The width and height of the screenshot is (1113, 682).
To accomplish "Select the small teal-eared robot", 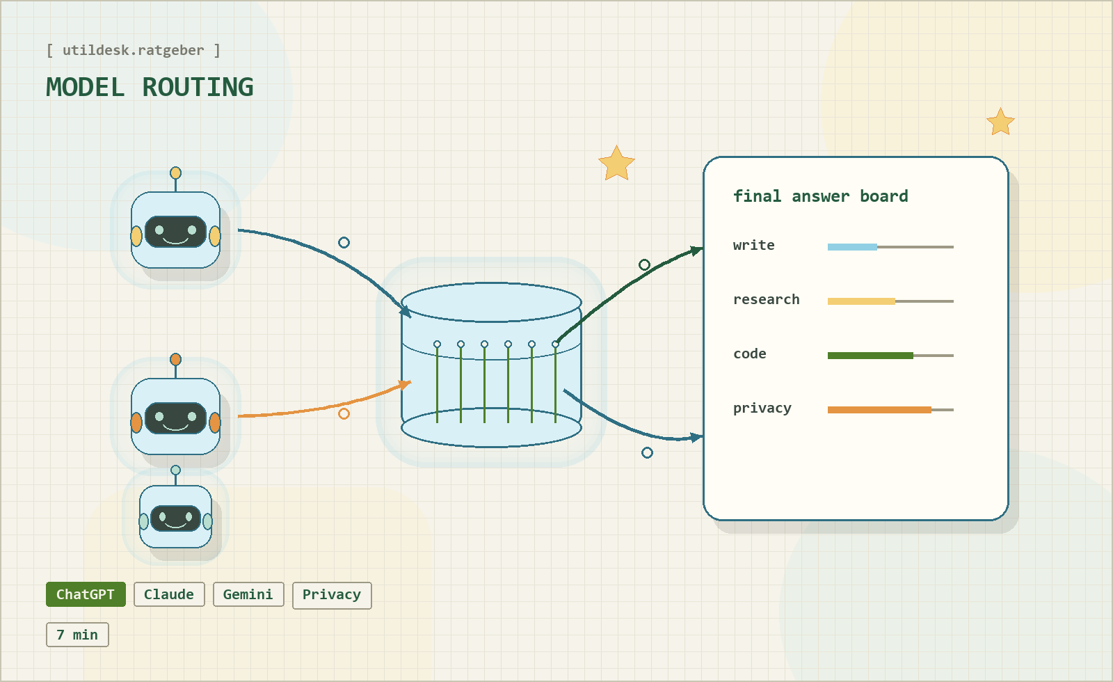I will coord(175,517).
